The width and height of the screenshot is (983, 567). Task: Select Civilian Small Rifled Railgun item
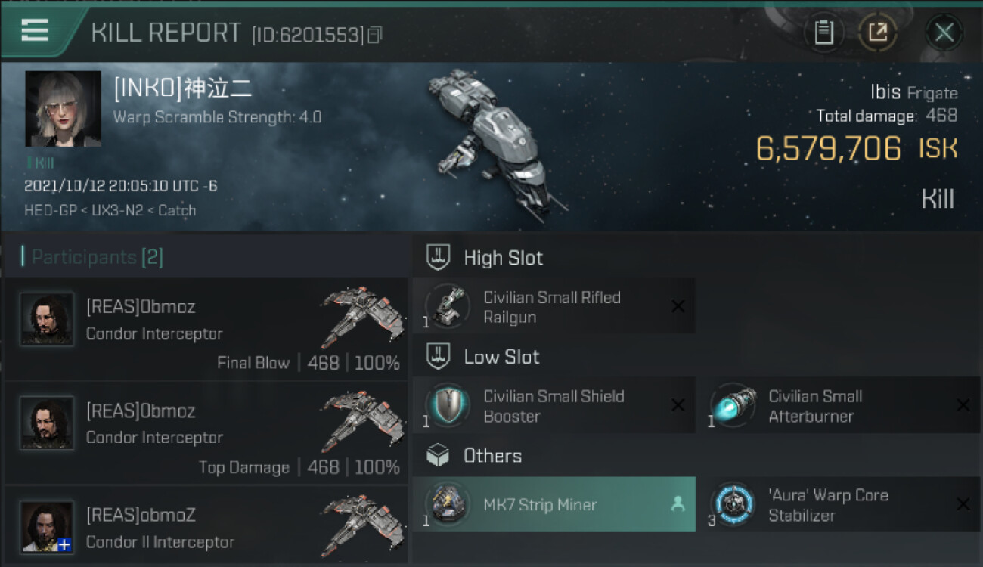(554, 307)
